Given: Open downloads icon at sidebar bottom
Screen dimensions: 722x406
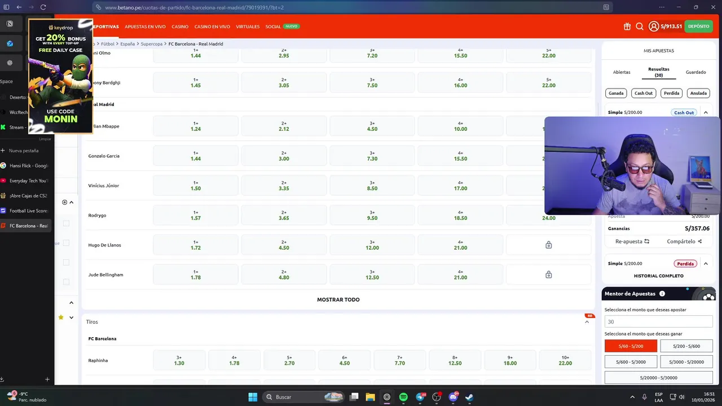Looking at the screenshot, I should click(x=2, y=379).
